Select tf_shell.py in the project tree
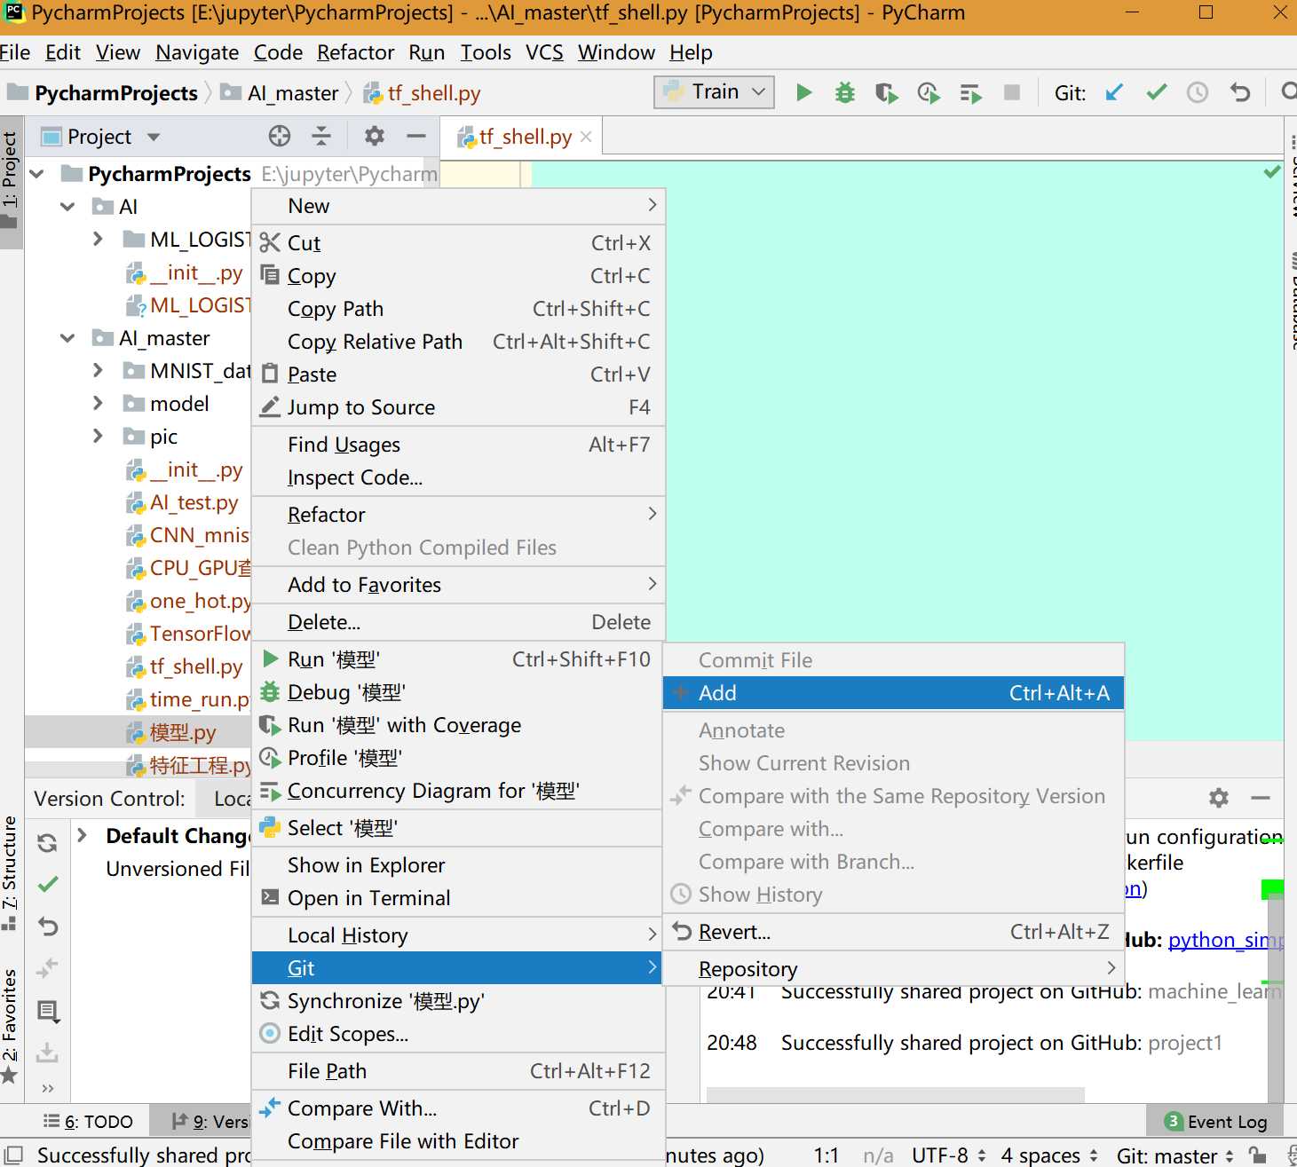 click(x=185, y=666)
